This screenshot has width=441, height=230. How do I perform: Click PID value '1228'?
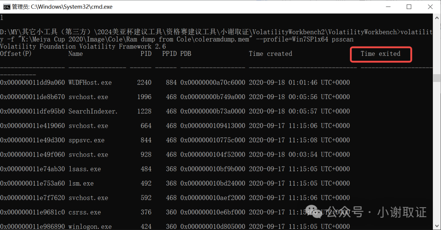coord(144,111)
